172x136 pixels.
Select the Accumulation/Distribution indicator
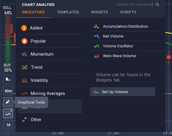(125, 26)
